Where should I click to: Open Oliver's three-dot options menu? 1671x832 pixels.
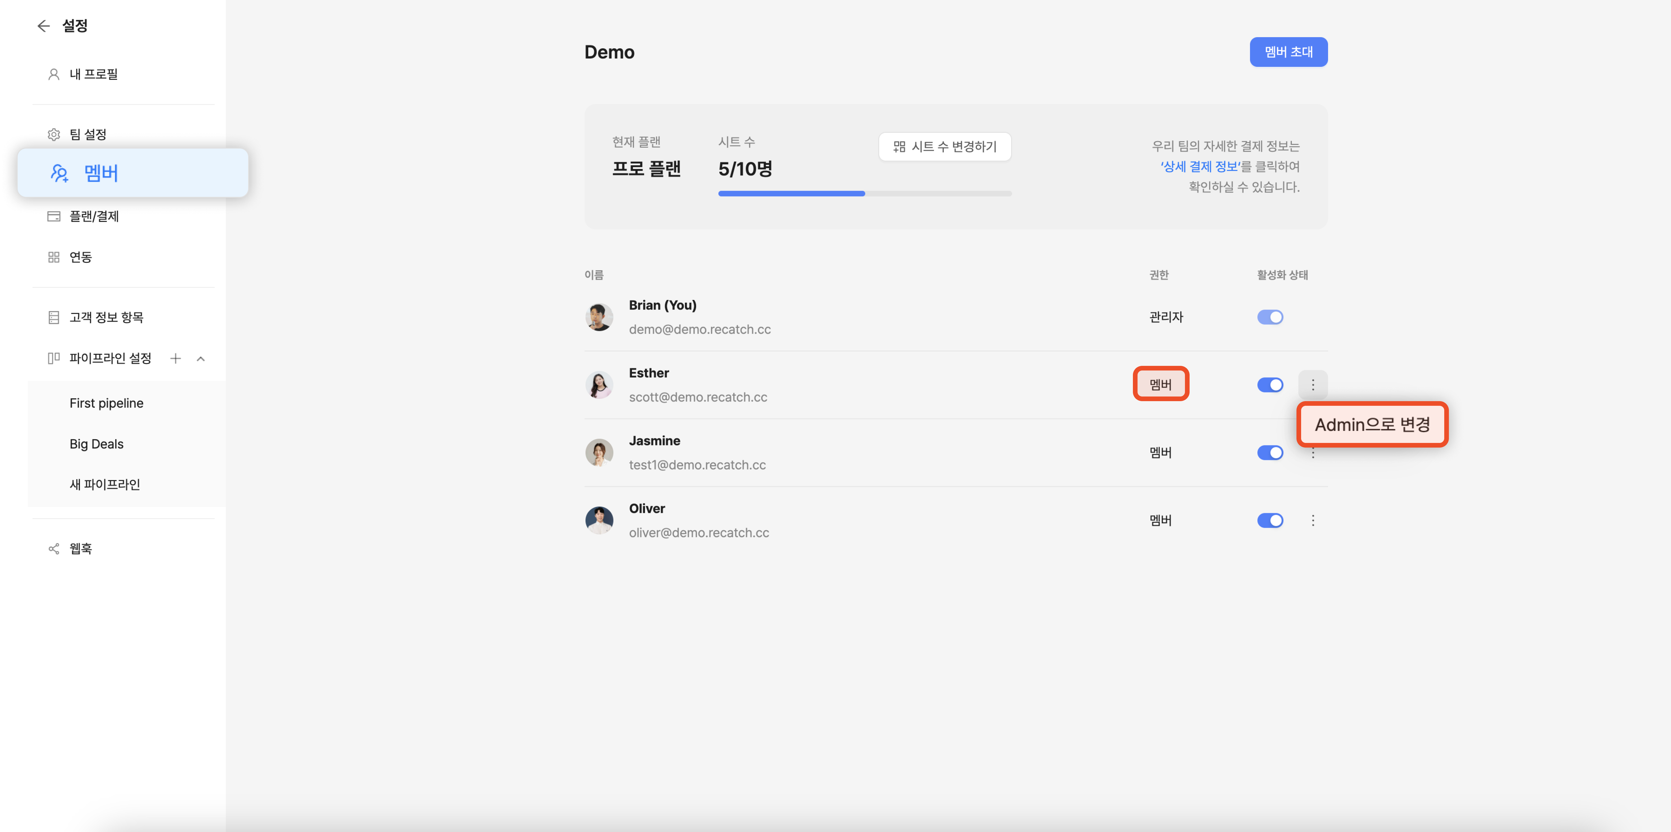point(1312,520)
